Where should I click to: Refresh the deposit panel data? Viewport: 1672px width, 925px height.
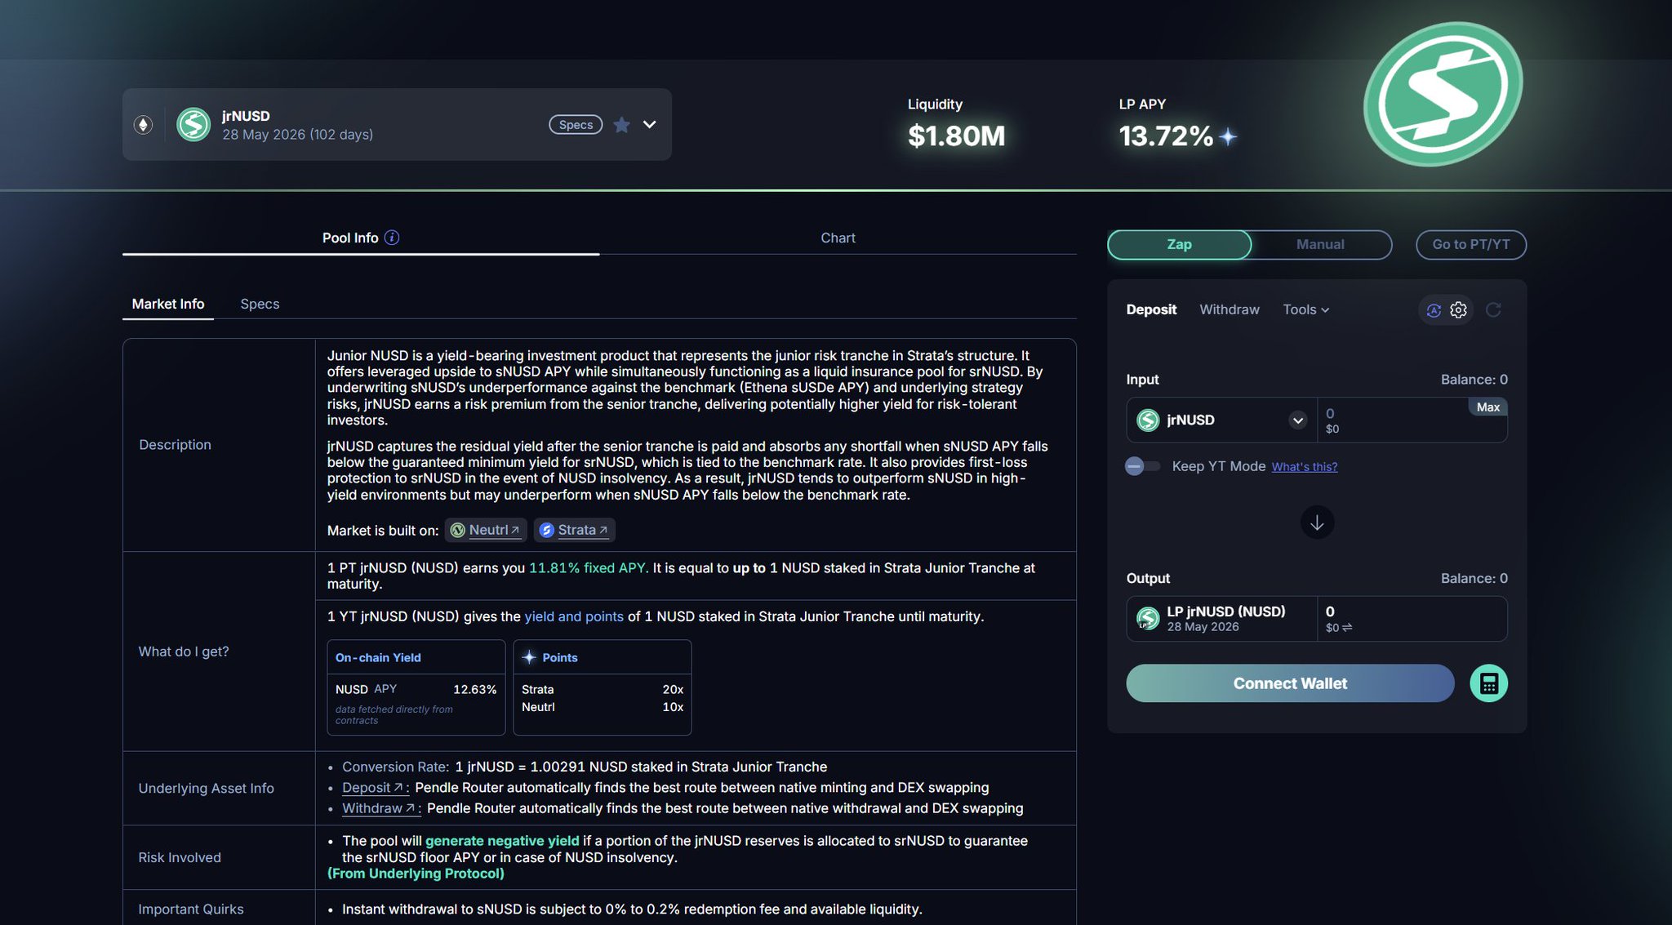(x=1493, y=310)
